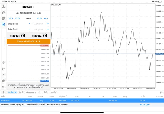Image resolution: width=164 pixels, height=114 pixels.
Task: Open the chat messages icon
Action: click(3, 18)
